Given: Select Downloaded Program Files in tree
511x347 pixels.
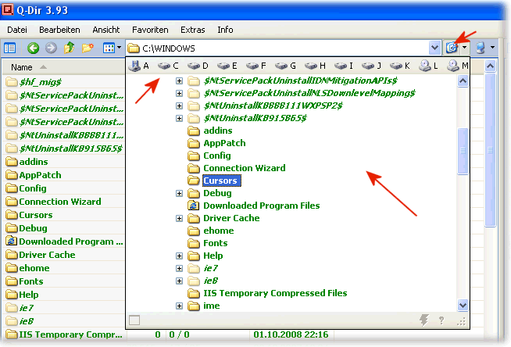Looking at the screenshot, I should tap(262, 206).
